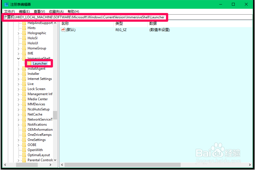Minimize the Registry Editor window
Viewport: 255px width, 170px height.
221,5
